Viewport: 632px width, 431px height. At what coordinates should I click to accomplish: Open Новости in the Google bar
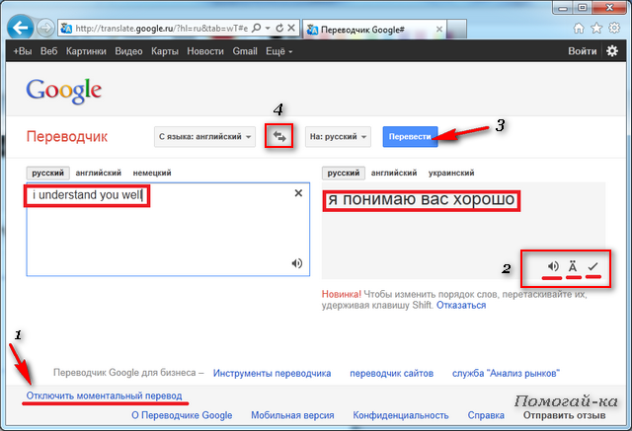tap(205, 51)
